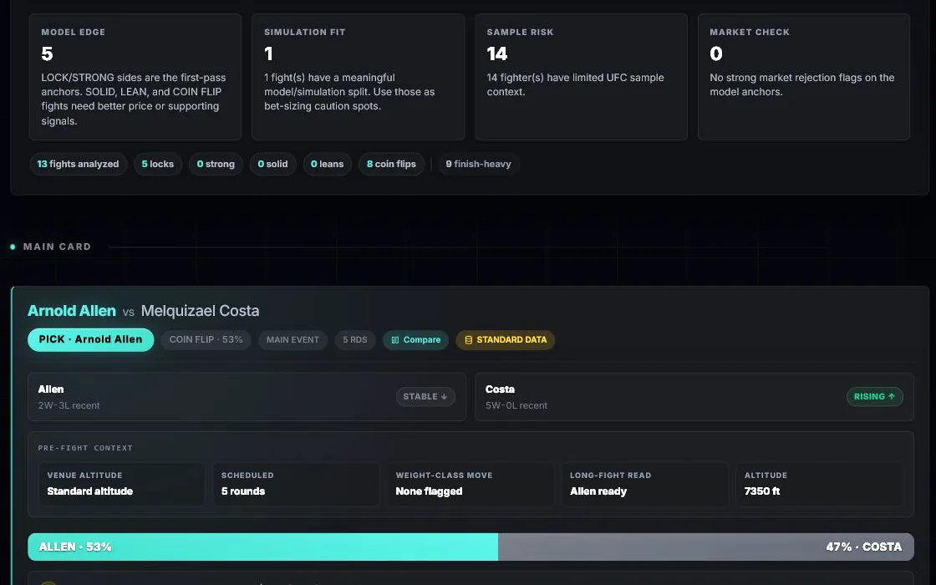936x585 pixels.
Task: Select the 0 leans filter chip
Action: coord(327,164)
